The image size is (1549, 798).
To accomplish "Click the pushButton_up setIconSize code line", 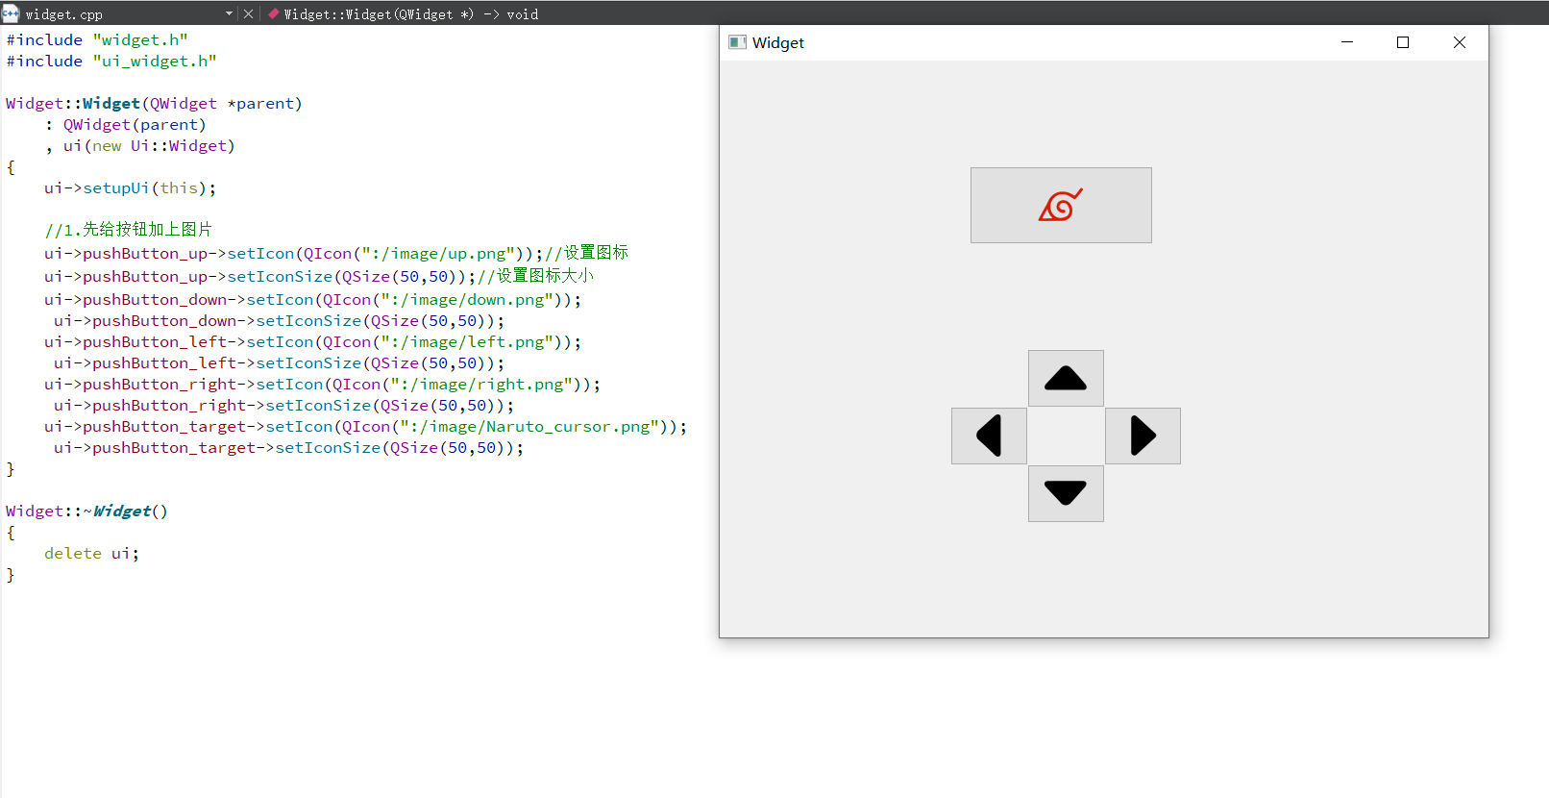I will coord(319,276).
